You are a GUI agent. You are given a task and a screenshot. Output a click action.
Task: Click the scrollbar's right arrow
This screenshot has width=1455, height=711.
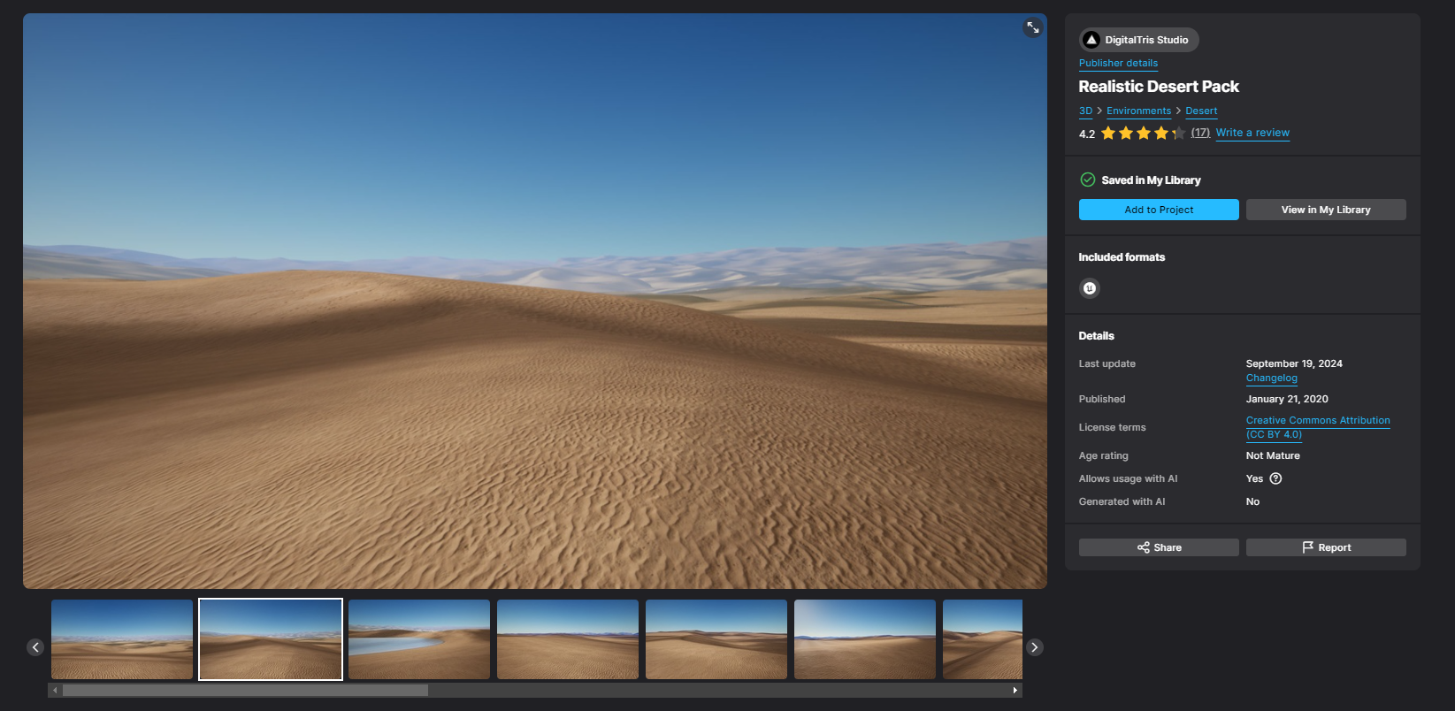[x=1015, y=690]
